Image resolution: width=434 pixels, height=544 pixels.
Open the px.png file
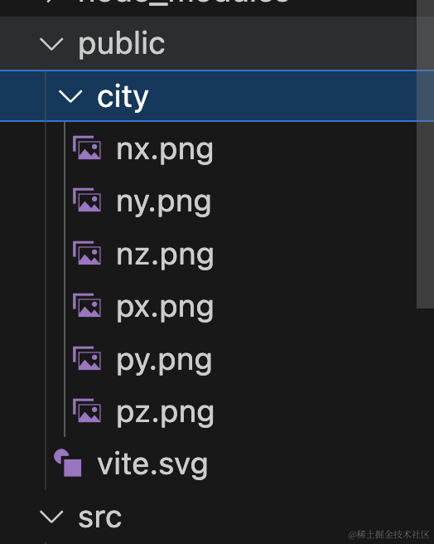[x=165, y=308]
